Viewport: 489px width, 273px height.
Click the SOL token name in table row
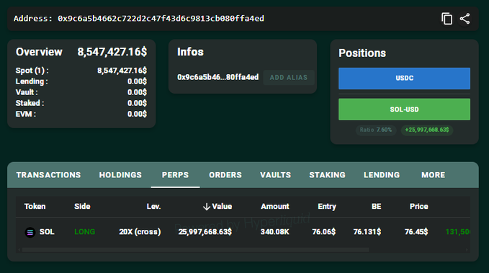[x=47, y=232]
